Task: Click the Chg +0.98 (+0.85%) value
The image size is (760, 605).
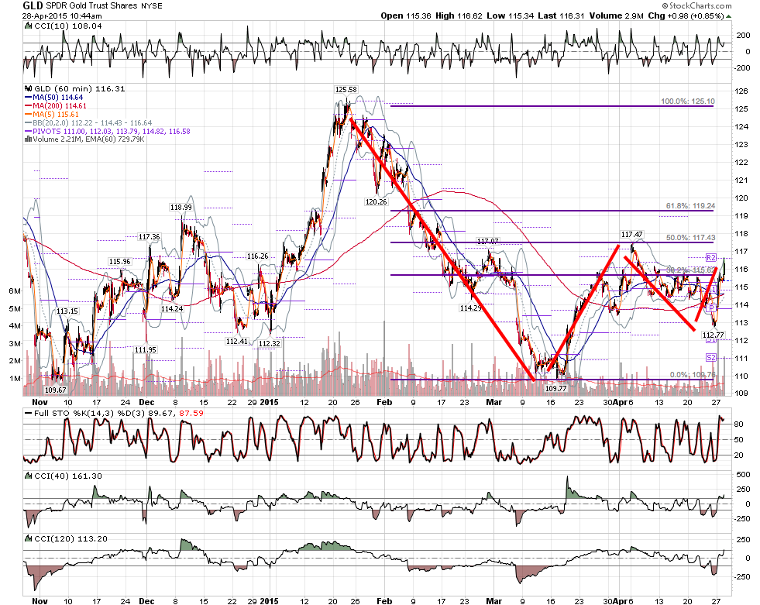Action: click(x=686, y=16)
